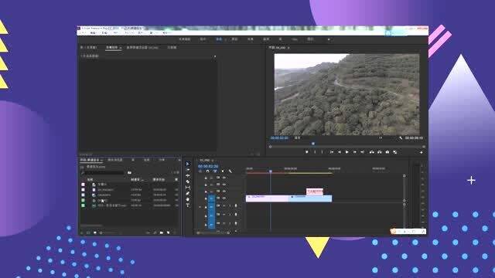Click the pink label swatch of first project item
This screenshot has height=278, width=495.
click(x=83, y=185)
